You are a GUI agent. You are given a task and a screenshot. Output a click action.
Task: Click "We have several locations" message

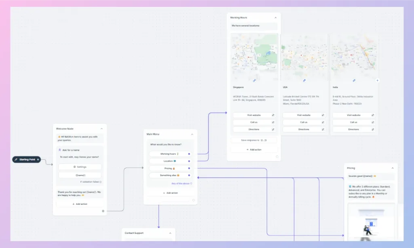click(x=245, y=25)
